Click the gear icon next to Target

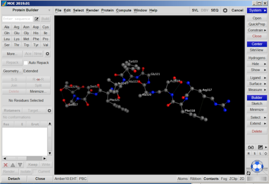coord(49,111)
